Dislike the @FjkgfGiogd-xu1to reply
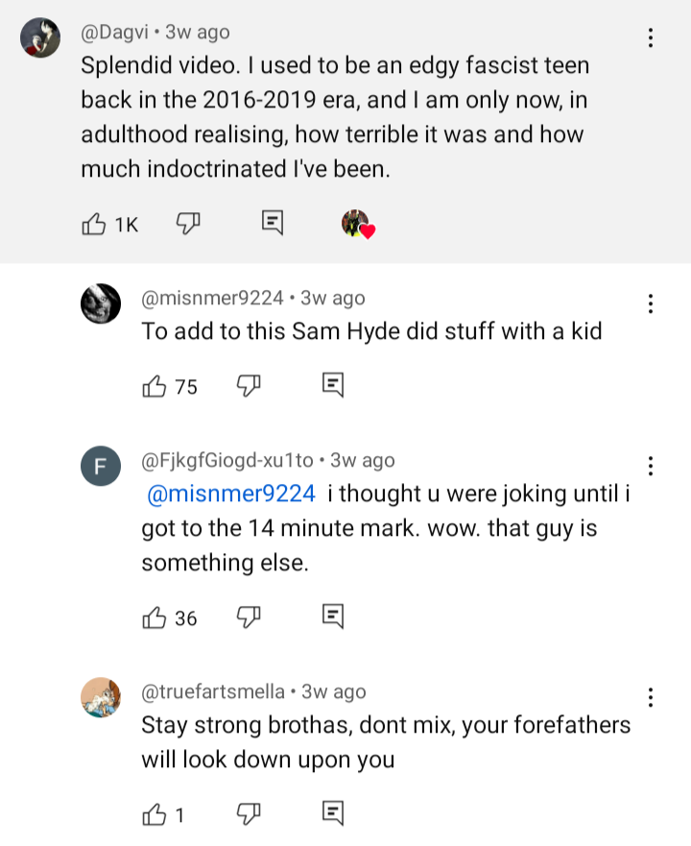Image resolution: width=691 pixels, height=846 pixels. pyautogui.click(x=248, y=618)
